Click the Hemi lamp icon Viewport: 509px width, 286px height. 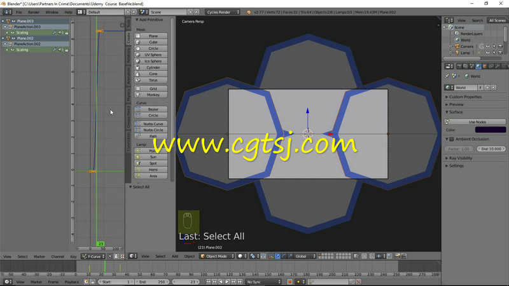click(x=138, y=170)
